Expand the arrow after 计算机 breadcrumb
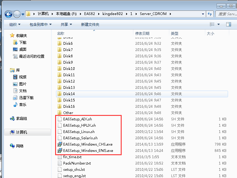Viewport: 237px width, 178px height. pos(52,14)
